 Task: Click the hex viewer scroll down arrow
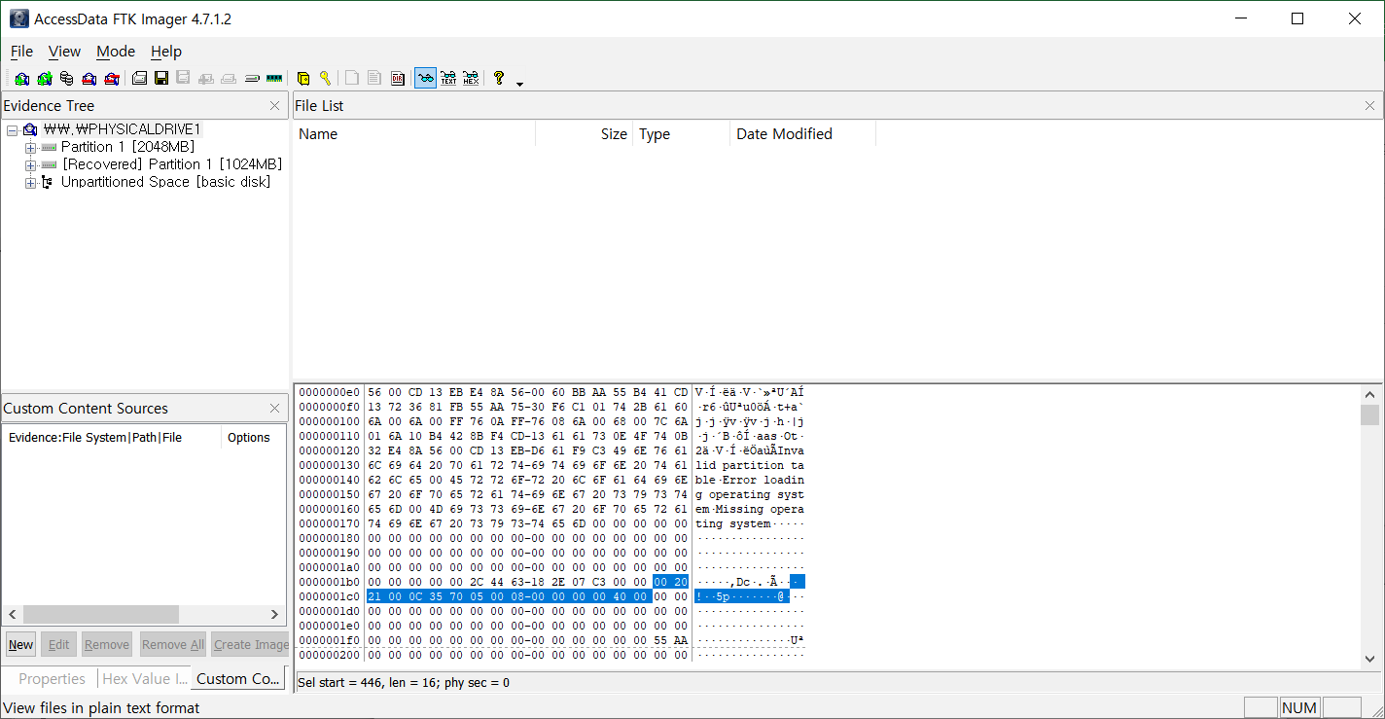tap(1369, 659)
